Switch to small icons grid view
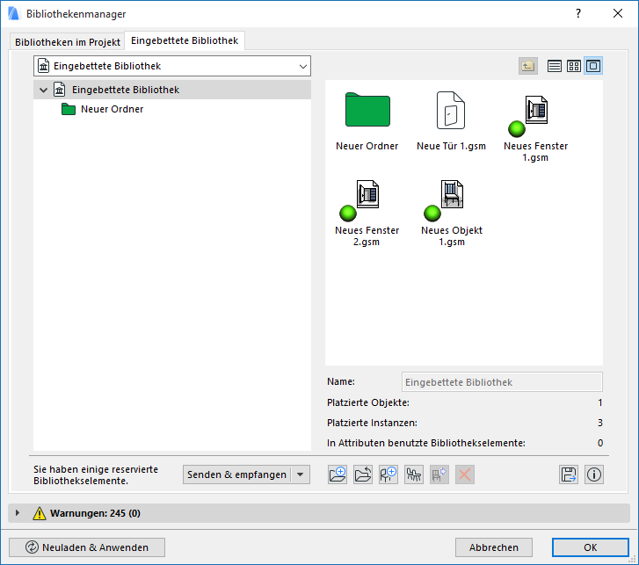Screen dimensions: 639x565 point(574,66)
